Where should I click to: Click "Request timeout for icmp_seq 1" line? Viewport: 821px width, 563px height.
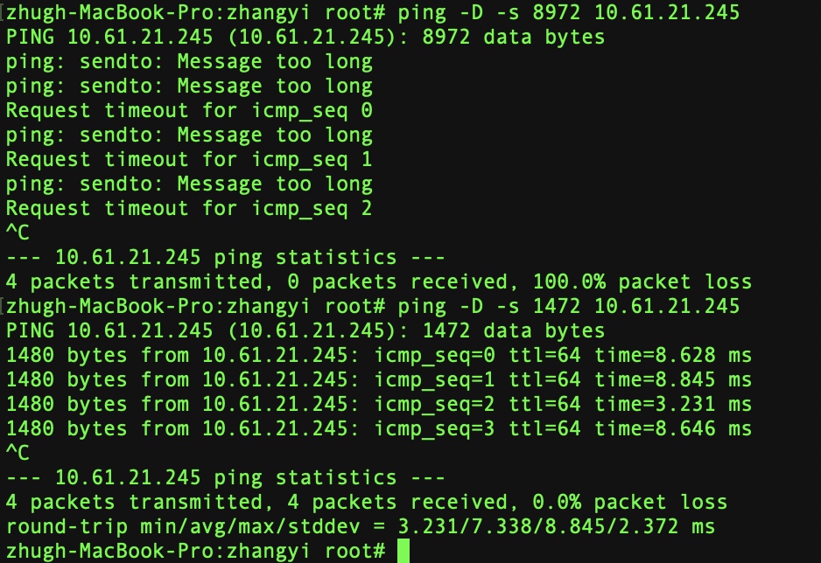pyautogui.click(x=189, y=160)
